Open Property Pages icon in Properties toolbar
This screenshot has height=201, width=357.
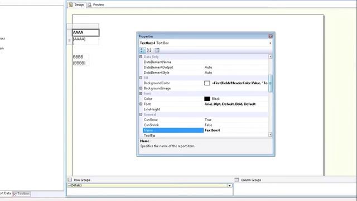click(x=157, y=50)
